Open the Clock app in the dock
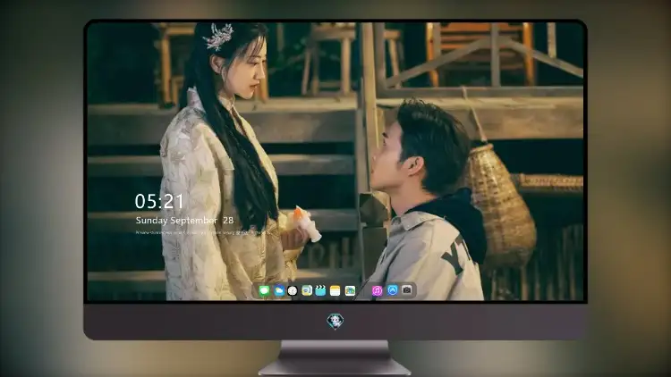The width and height of the screenshot is (671, 377). 293,290
